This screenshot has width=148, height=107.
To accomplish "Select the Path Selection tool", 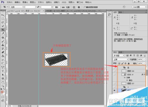I will pos(3,75).
